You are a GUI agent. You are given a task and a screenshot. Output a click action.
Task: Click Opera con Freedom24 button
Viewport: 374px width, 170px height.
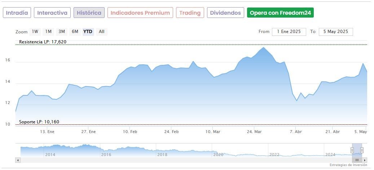tap(280, 13)
